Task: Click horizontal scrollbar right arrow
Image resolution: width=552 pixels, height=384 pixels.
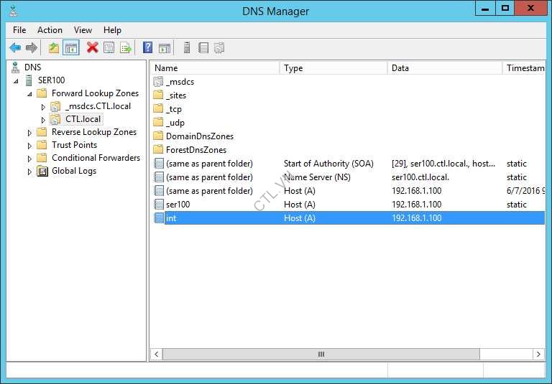Action: pyautogui.click(x=538, y=354)
